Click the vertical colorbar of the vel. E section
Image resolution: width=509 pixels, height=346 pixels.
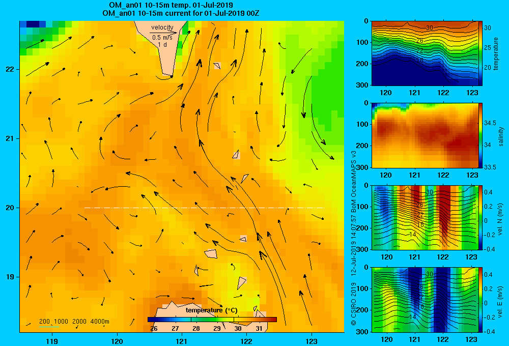point(480,300)
